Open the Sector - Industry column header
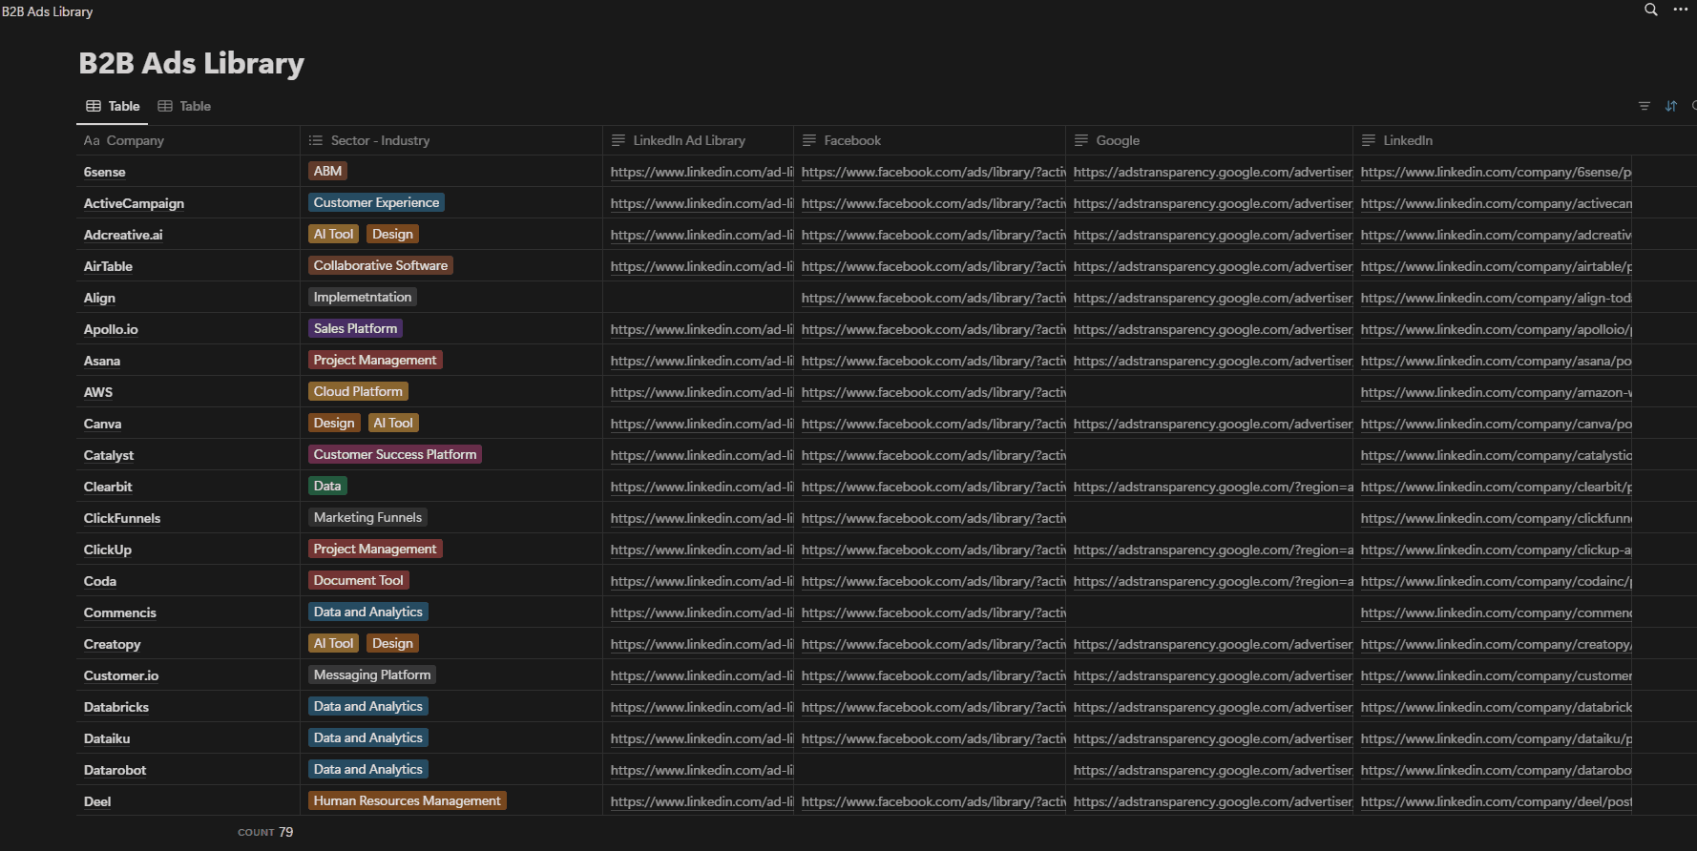Screen dimensions: 1697x851 coord(450,140)
